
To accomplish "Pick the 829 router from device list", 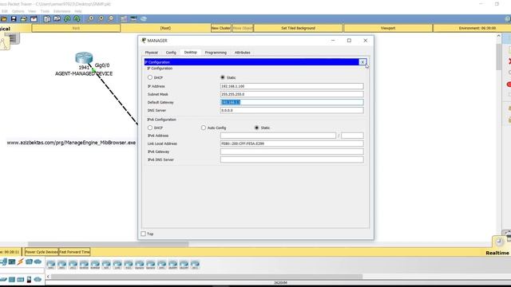I will pos(106,265).
